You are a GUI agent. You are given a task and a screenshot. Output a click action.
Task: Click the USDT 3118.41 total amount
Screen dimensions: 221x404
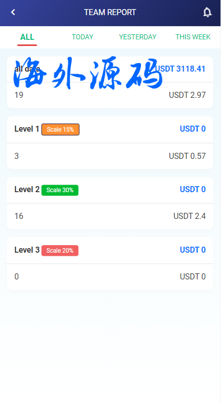181,69
